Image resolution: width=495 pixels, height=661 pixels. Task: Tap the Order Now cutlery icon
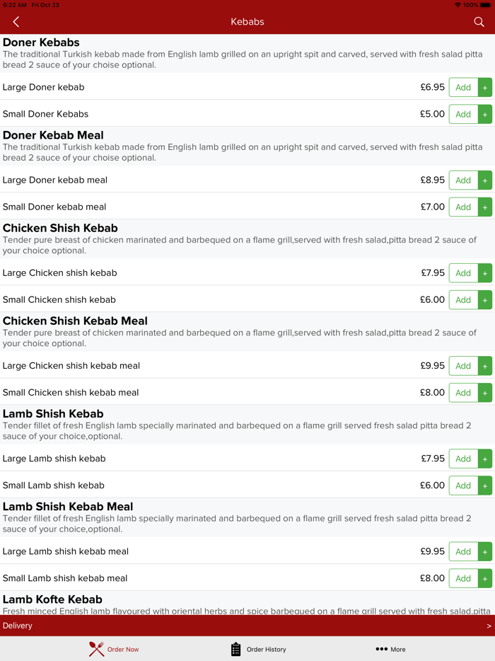click(x=96, y=649)
